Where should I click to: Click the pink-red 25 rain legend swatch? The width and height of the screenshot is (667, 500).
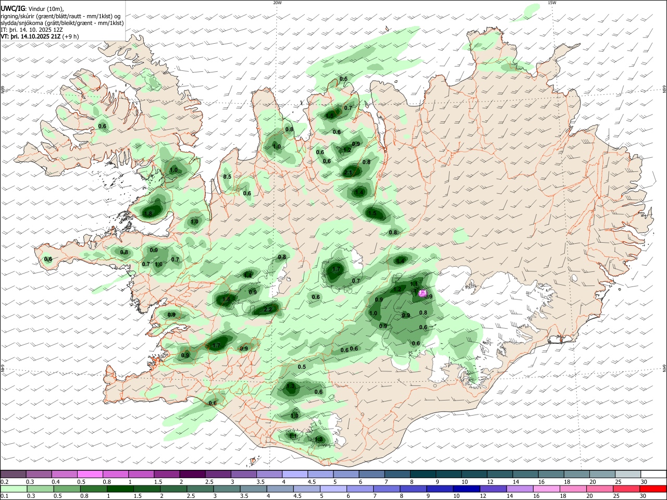pos(627,489)
